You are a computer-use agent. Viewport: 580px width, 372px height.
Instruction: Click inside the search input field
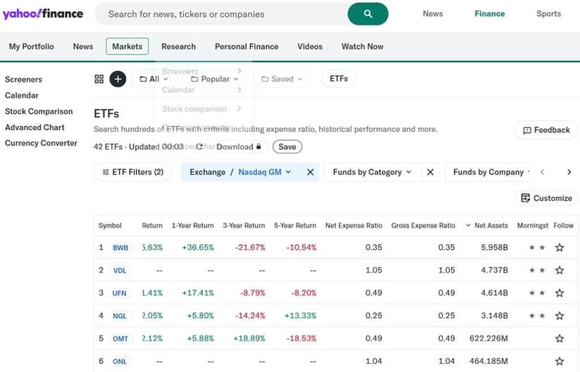(227, 13)
